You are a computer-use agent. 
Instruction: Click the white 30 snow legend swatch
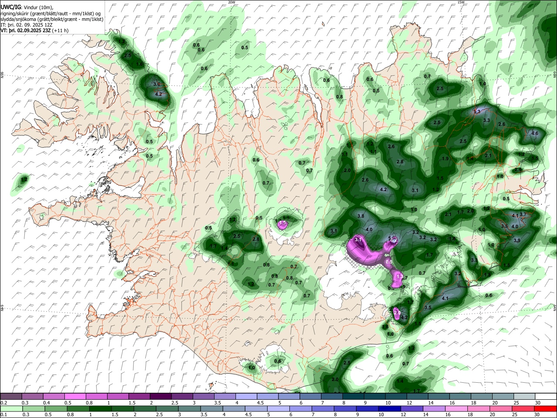tap(545, 397)
